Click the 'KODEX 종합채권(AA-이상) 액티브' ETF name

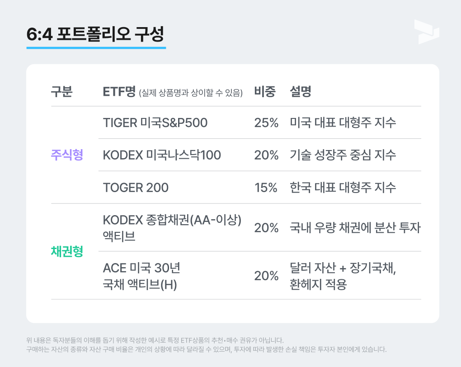pyautogui.click(x=172, y=227)
